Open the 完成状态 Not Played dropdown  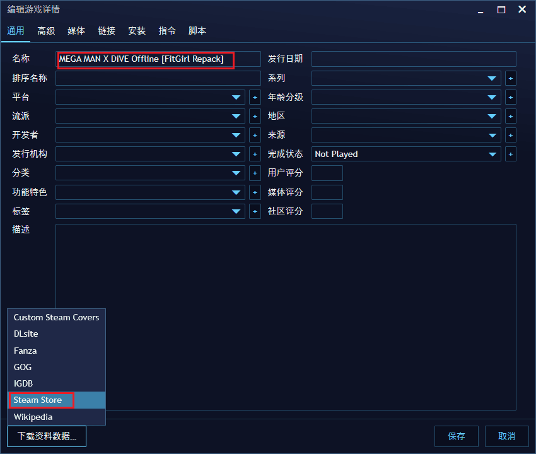pyautogui.click(x=492, y=154)
